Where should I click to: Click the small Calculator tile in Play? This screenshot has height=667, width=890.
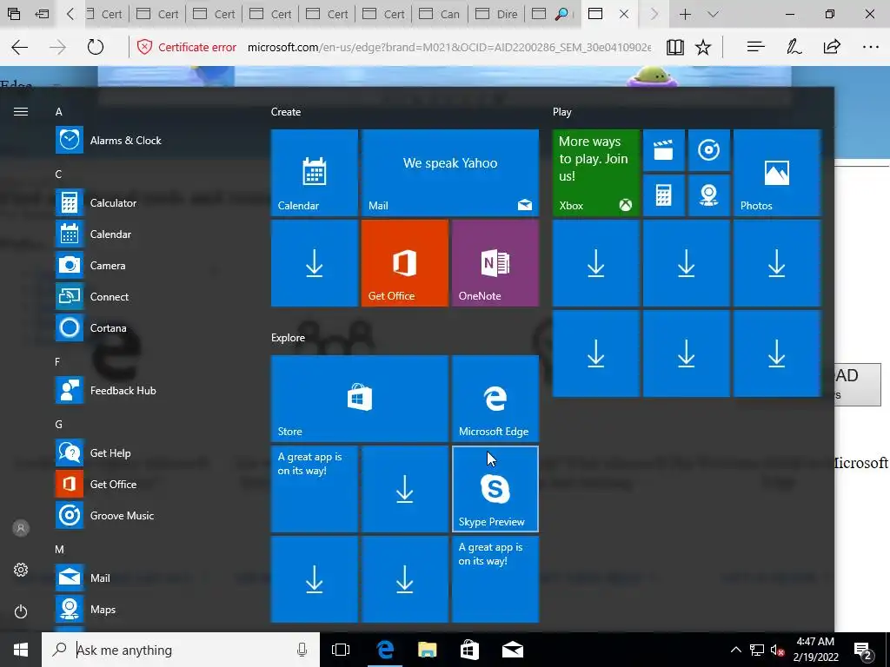[663, 195]
